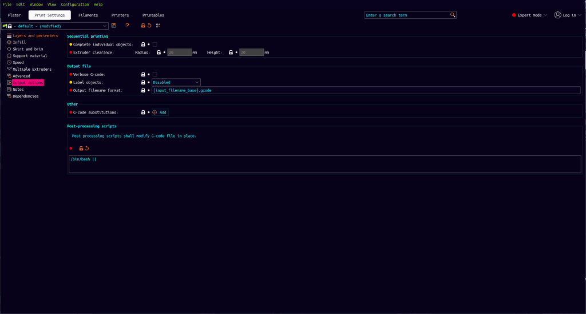This screenshot has width=586, height=314.
Task: Expand the print preset selector dropdown
Action: 105,26
